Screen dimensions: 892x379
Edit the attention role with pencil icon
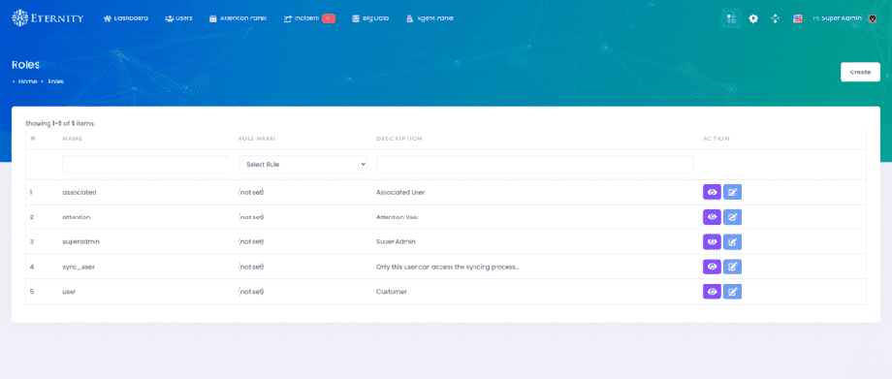tap(732, 217)
